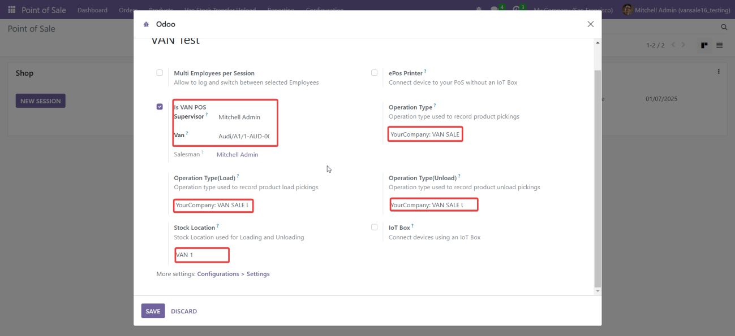This screenshot has height=336, width=735.
Task: Enable the ePos Printer checkbox
Action: 374,73
